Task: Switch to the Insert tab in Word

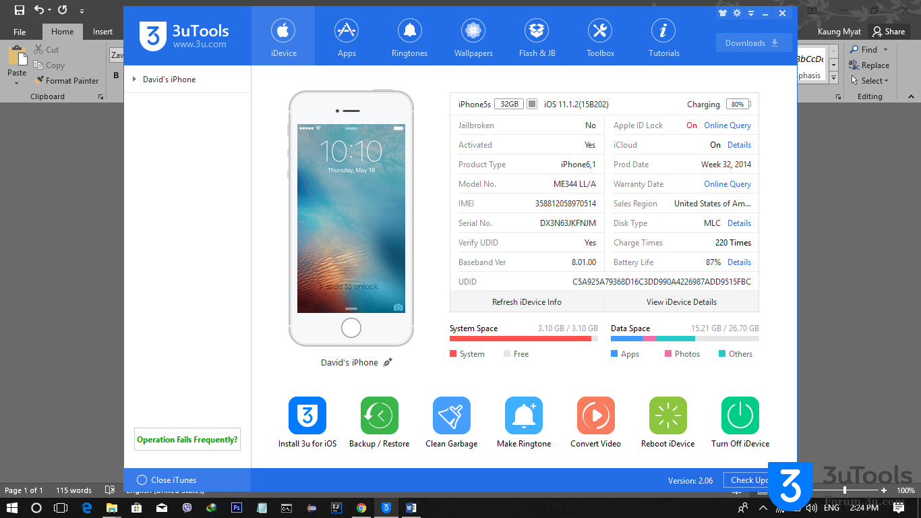Action: (x=102, y=32)
